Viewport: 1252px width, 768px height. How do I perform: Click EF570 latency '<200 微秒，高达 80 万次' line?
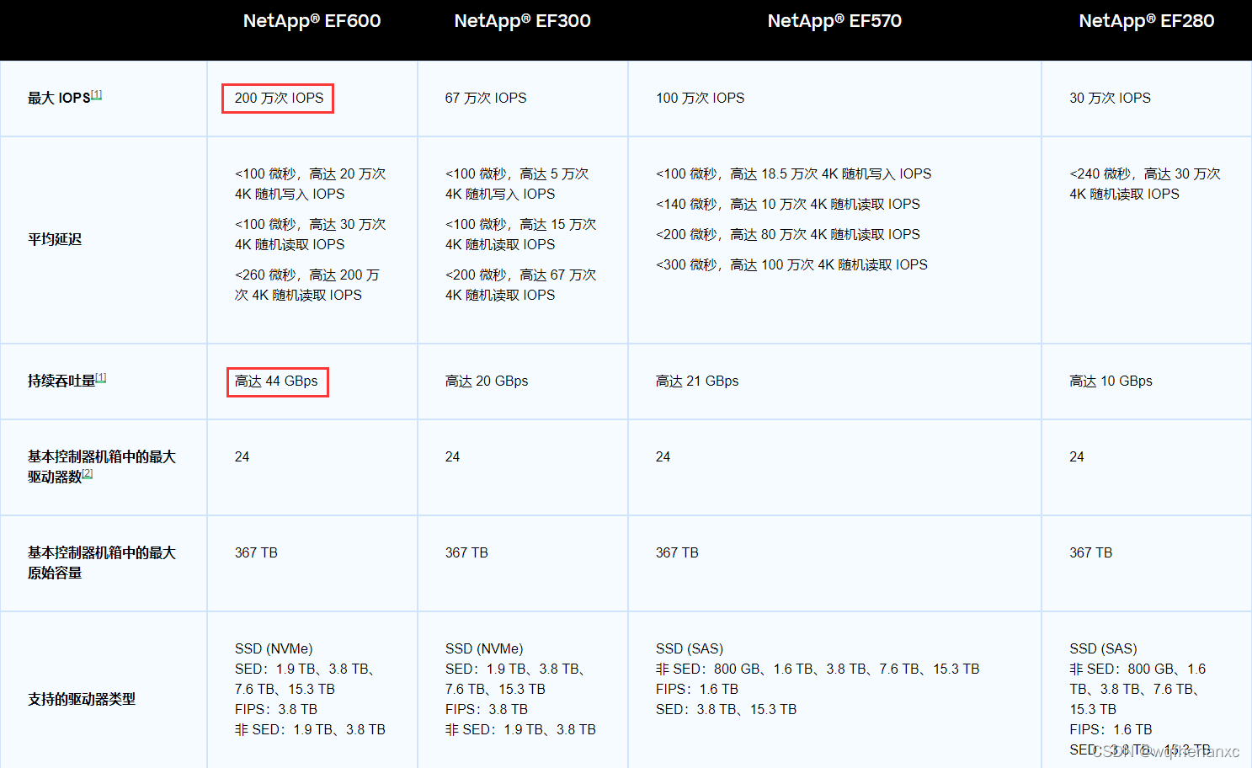point(788,235)
